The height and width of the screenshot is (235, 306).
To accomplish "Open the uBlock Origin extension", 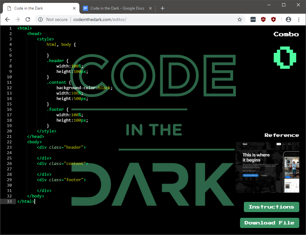I will point(263,19).
